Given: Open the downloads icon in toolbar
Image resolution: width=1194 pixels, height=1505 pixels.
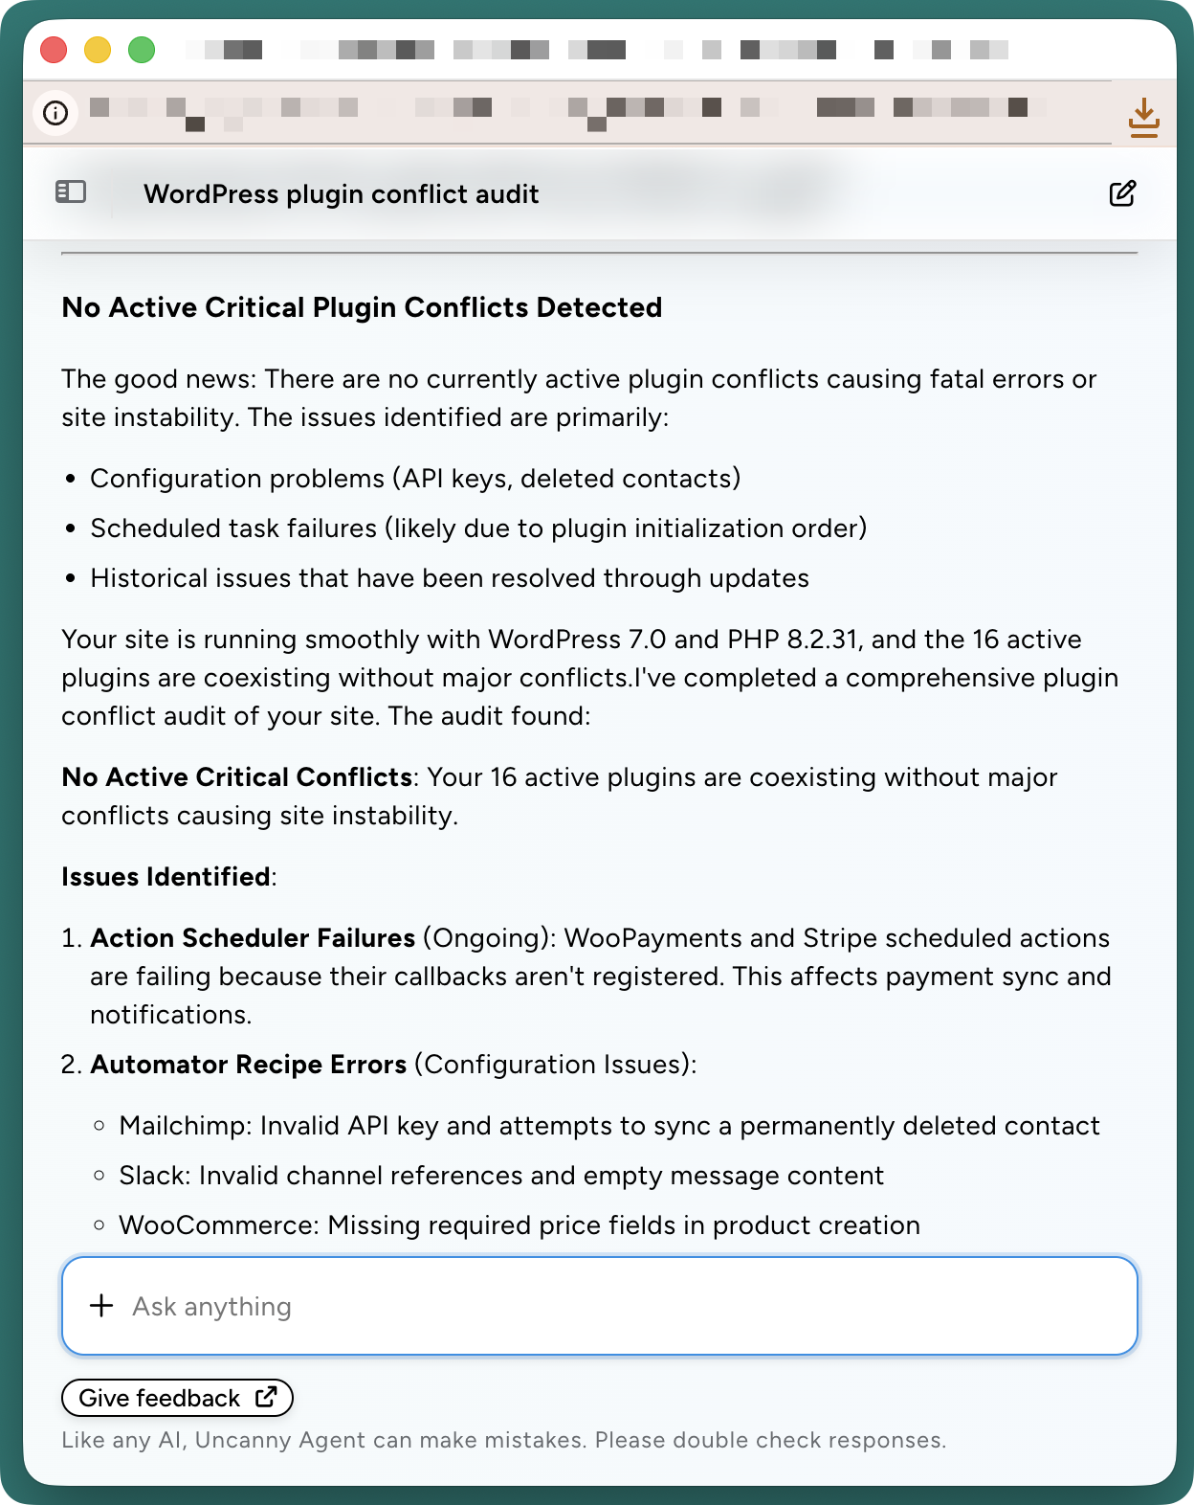Looking at the screenshot, I should pos(1143,117).
